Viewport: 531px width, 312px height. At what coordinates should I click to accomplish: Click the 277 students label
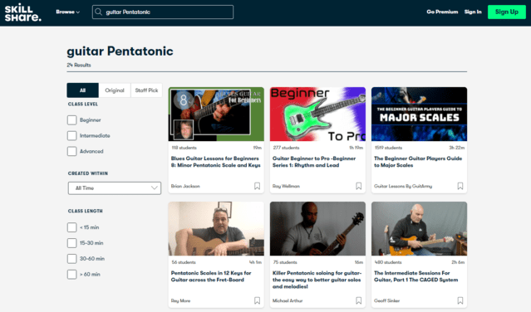coord(286,148)
